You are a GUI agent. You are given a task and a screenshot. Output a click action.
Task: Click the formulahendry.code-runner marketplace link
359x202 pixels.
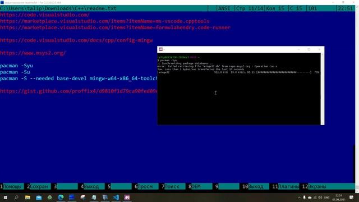pos(115,27)
